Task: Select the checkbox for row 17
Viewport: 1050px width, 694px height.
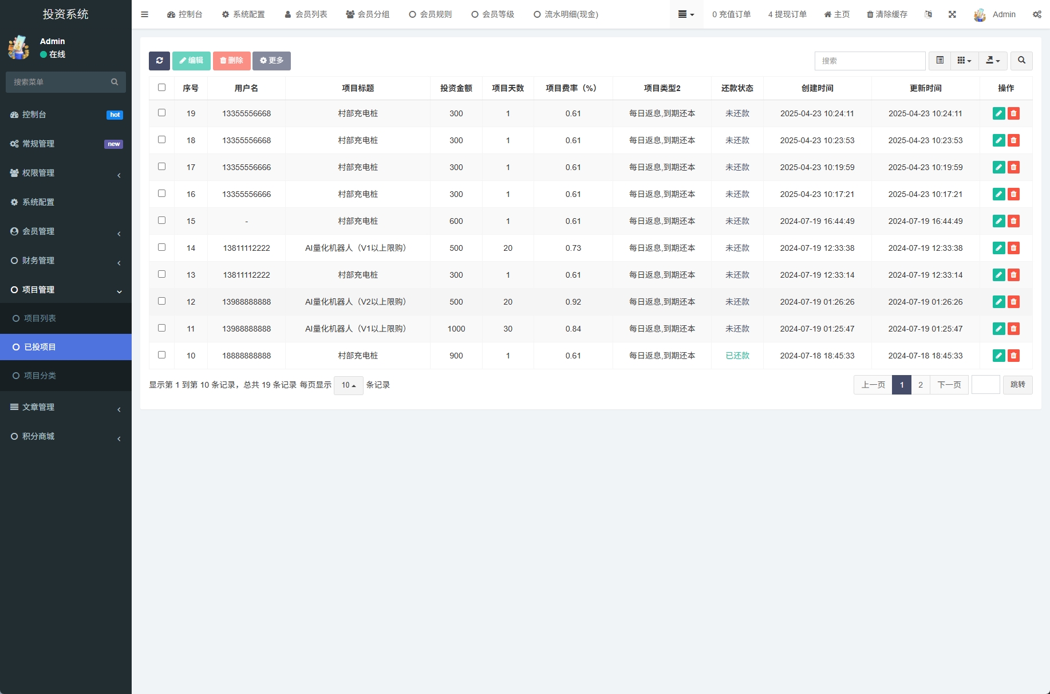Action: (161, 167)
